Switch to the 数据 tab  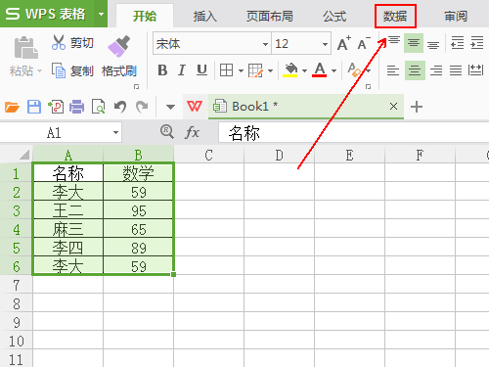coord(395,16)
